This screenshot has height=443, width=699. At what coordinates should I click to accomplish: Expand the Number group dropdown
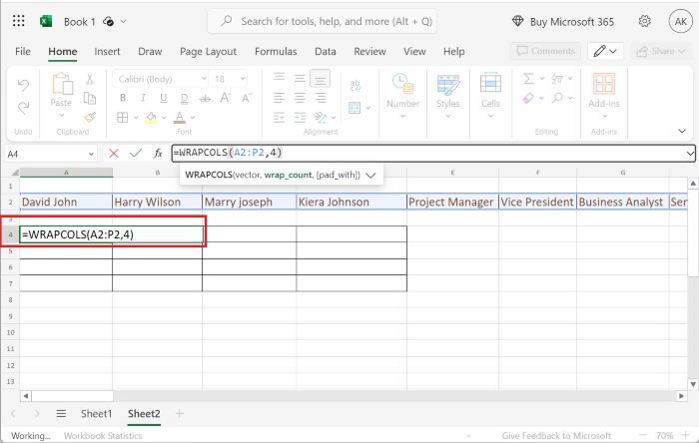pos(403,116)
